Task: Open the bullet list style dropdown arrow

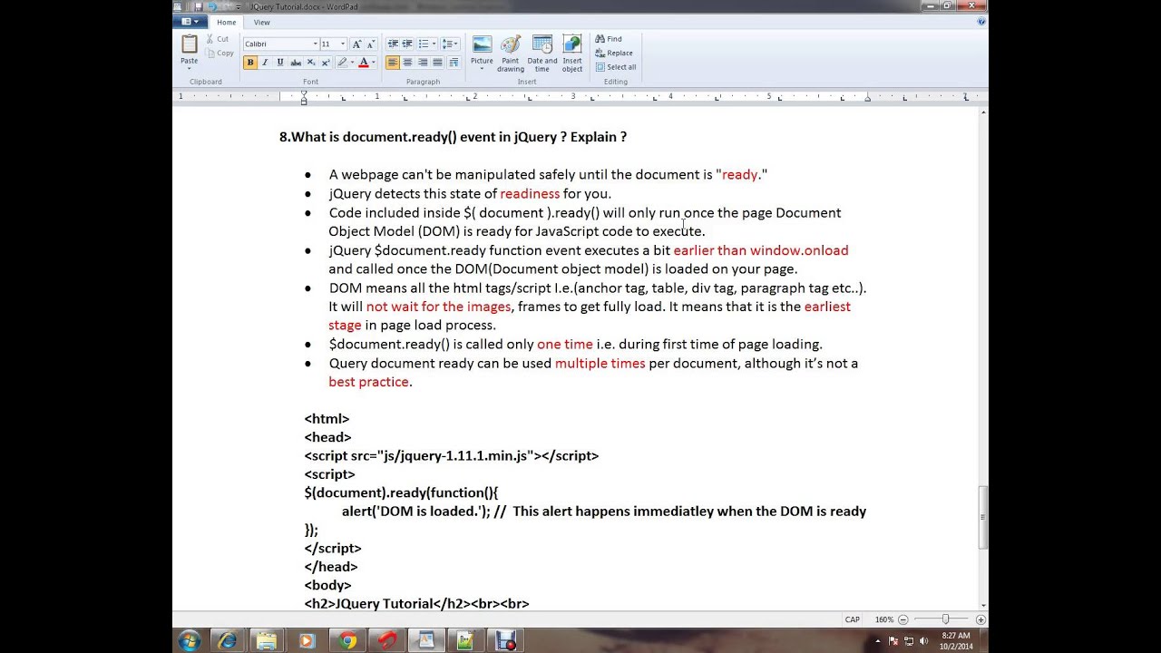Action: (433, 44)
